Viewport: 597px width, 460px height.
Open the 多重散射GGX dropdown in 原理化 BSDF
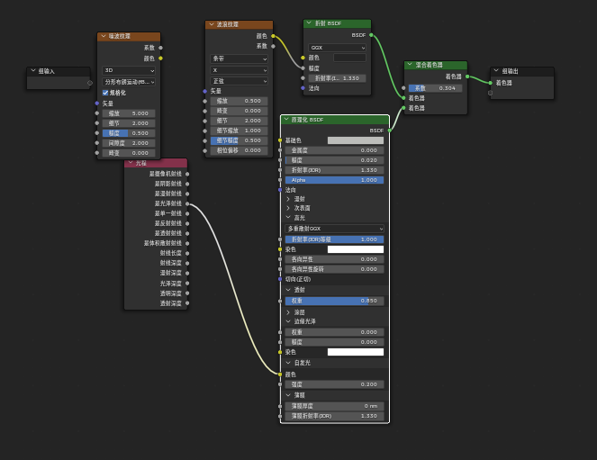(334, 229)
